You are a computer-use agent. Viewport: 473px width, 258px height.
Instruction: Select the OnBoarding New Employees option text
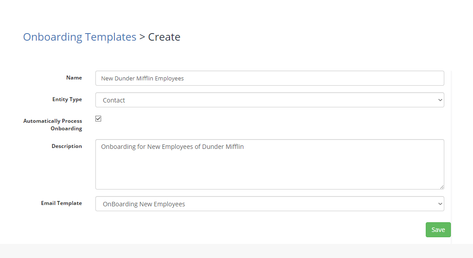[144, 204]
